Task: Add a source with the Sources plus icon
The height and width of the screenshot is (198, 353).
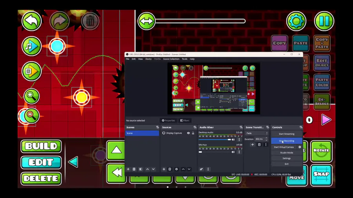Action: click(164, 169)
